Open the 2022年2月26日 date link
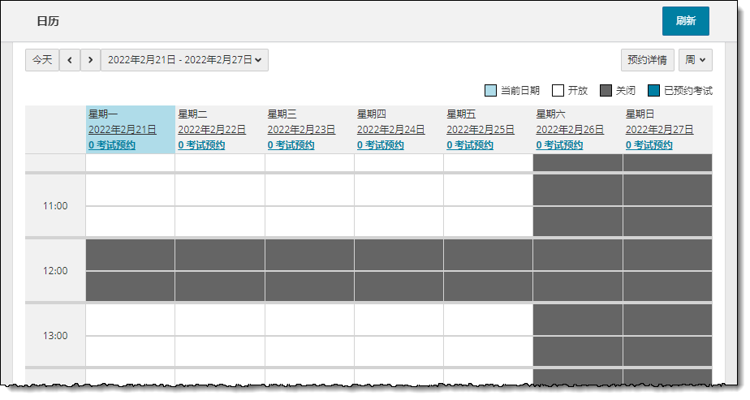This screenshot has width=750, height=400. click(570, 130)
